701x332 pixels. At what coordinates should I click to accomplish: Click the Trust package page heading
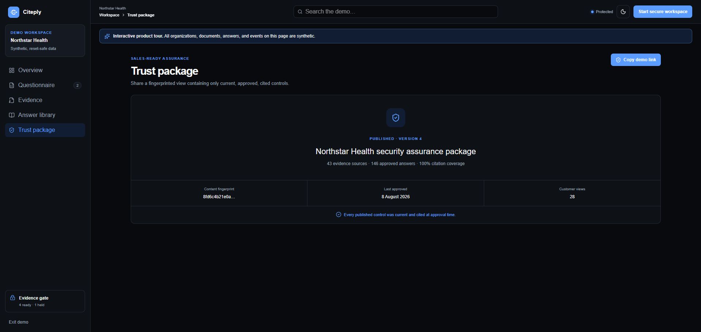[x=165, y=71]
